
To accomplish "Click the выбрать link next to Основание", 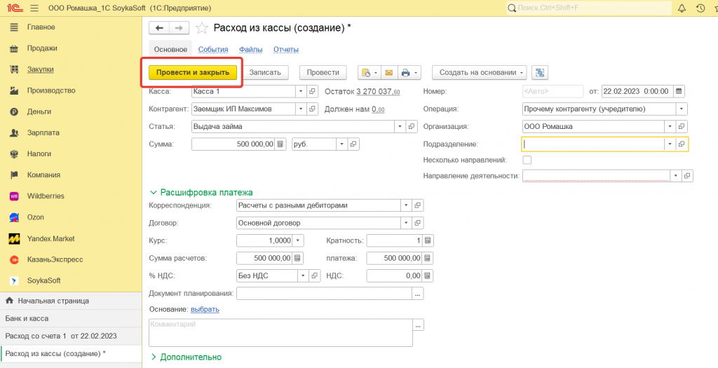I will 205,309.
